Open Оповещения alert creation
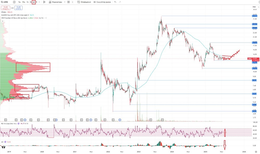 click(x=84, y=2)
